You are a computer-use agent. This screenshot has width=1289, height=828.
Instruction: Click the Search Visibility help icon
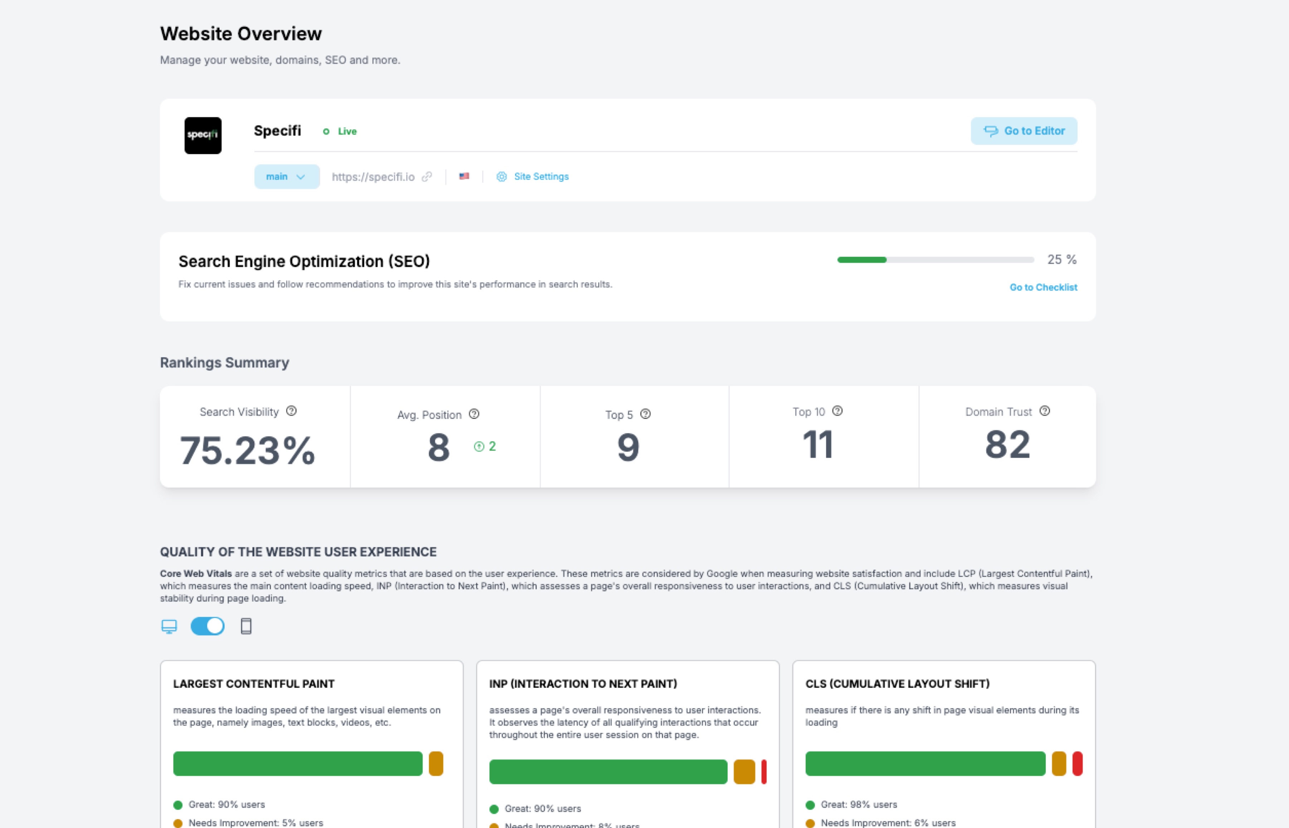(292, 411)
